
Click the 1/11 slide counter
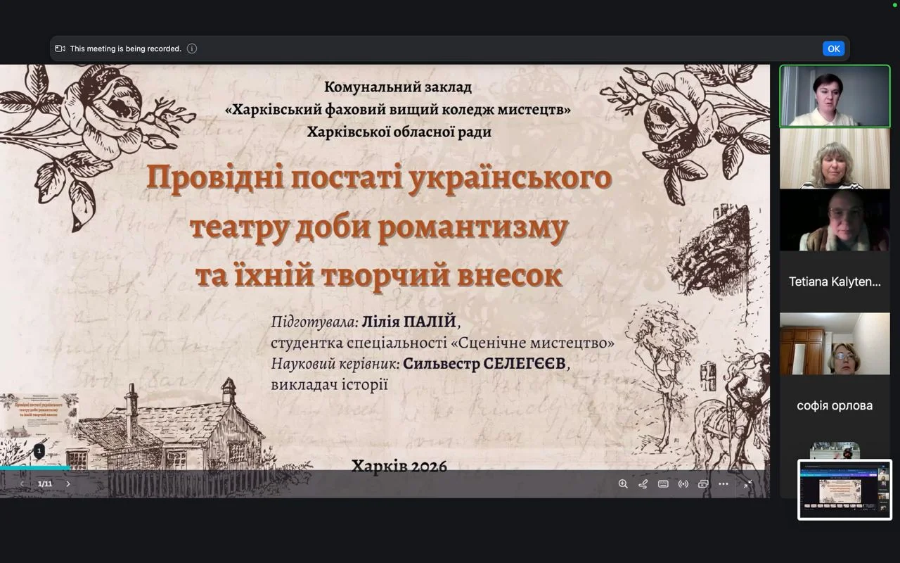(45, 484)
